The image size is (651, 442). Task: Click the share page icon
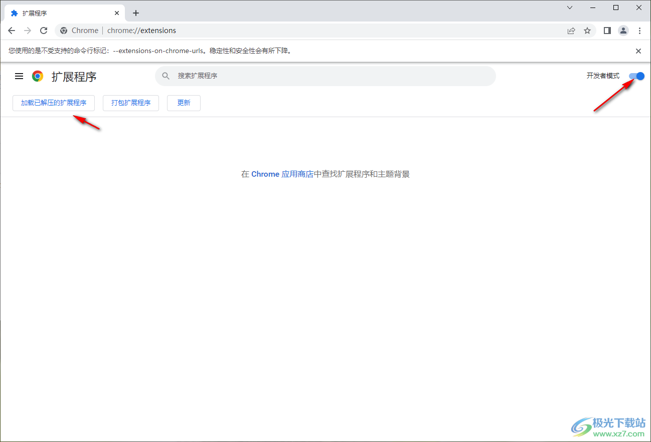coord(571,31)
